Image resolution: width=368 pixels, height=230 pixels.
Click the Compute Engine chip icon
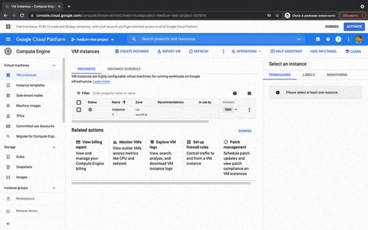[x=8, y=51]
